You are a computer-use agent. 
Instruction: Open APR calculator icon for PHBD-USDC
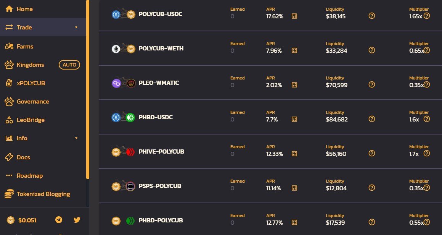point(294,119)
